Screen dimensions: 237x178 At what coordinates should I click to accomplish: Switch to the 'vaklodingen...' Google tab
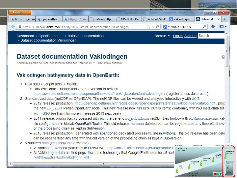(181, 19)
